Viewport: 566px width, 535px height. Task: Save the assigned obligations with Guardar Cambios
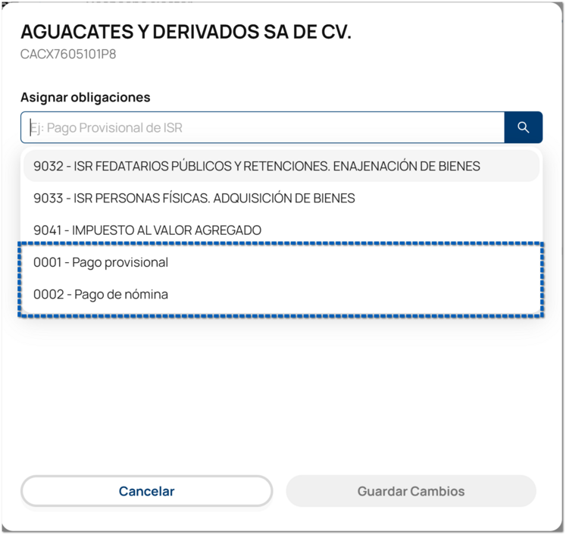pos(411,491)
